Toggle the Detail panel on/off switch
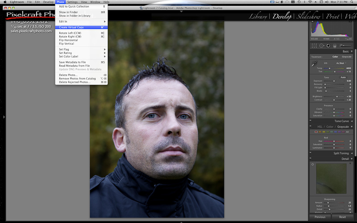This screenshot has width=357, height=223. point(310,158)
